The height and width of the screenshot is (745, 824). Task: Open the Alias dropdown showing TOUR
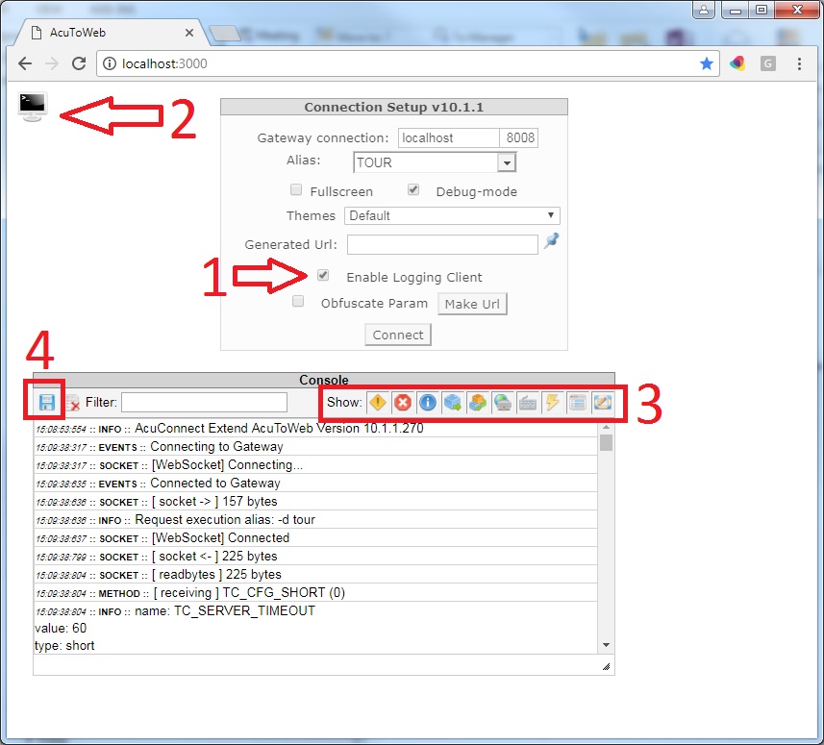(507, 161)
